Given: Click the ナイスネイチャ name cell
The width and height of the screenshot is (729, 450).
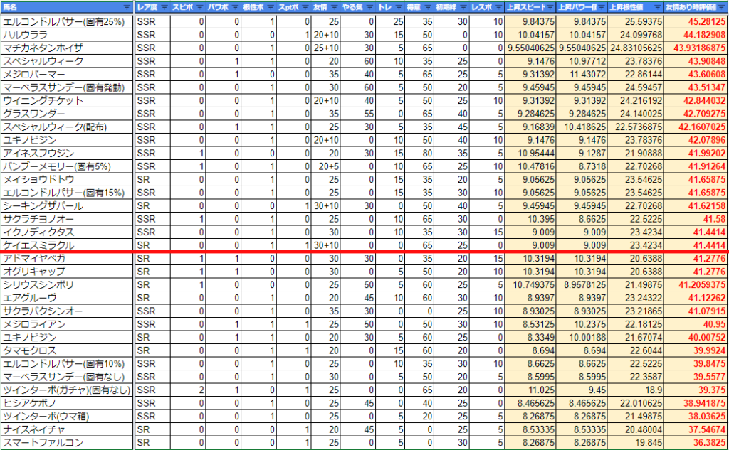Looking at the screenshot, I should point(68,429).
